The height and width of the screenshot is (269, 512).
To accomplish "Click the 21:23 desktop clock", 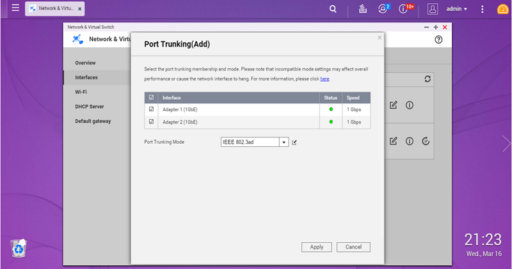I will click(483, 240).
